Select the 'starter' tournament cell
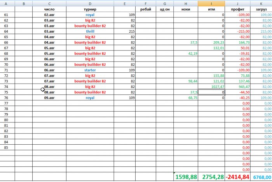The width and height of the screenshot is (272, 182). tap(90, 70)
